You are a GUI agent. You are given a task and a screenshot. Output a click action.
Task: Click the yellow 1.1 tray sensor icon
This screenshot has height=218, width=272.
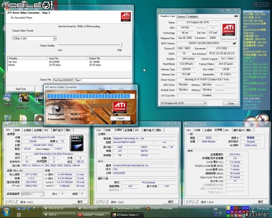click(x=228, y=208)
